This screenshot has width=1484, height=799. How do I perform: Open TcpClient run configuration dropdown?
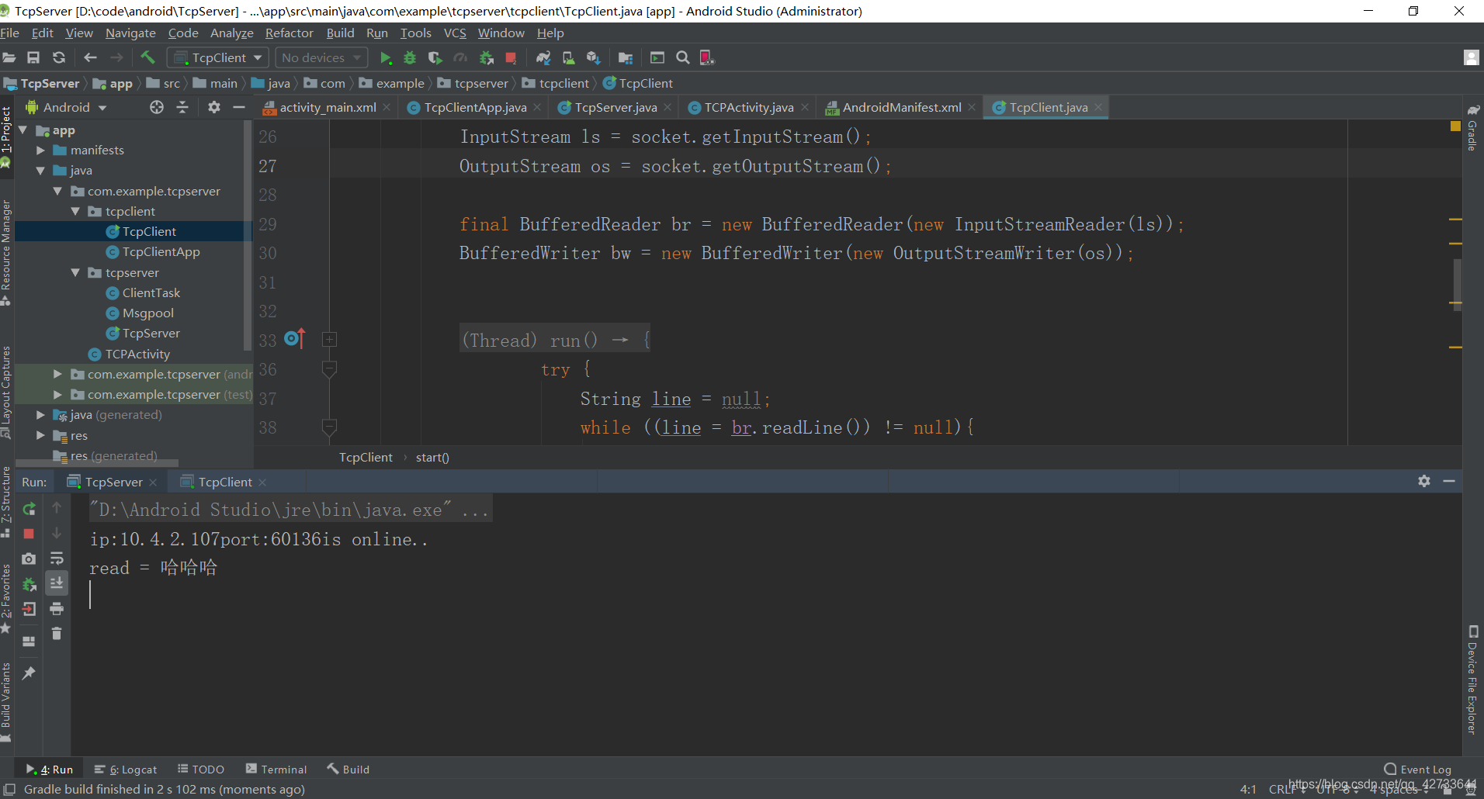[217, 57]
